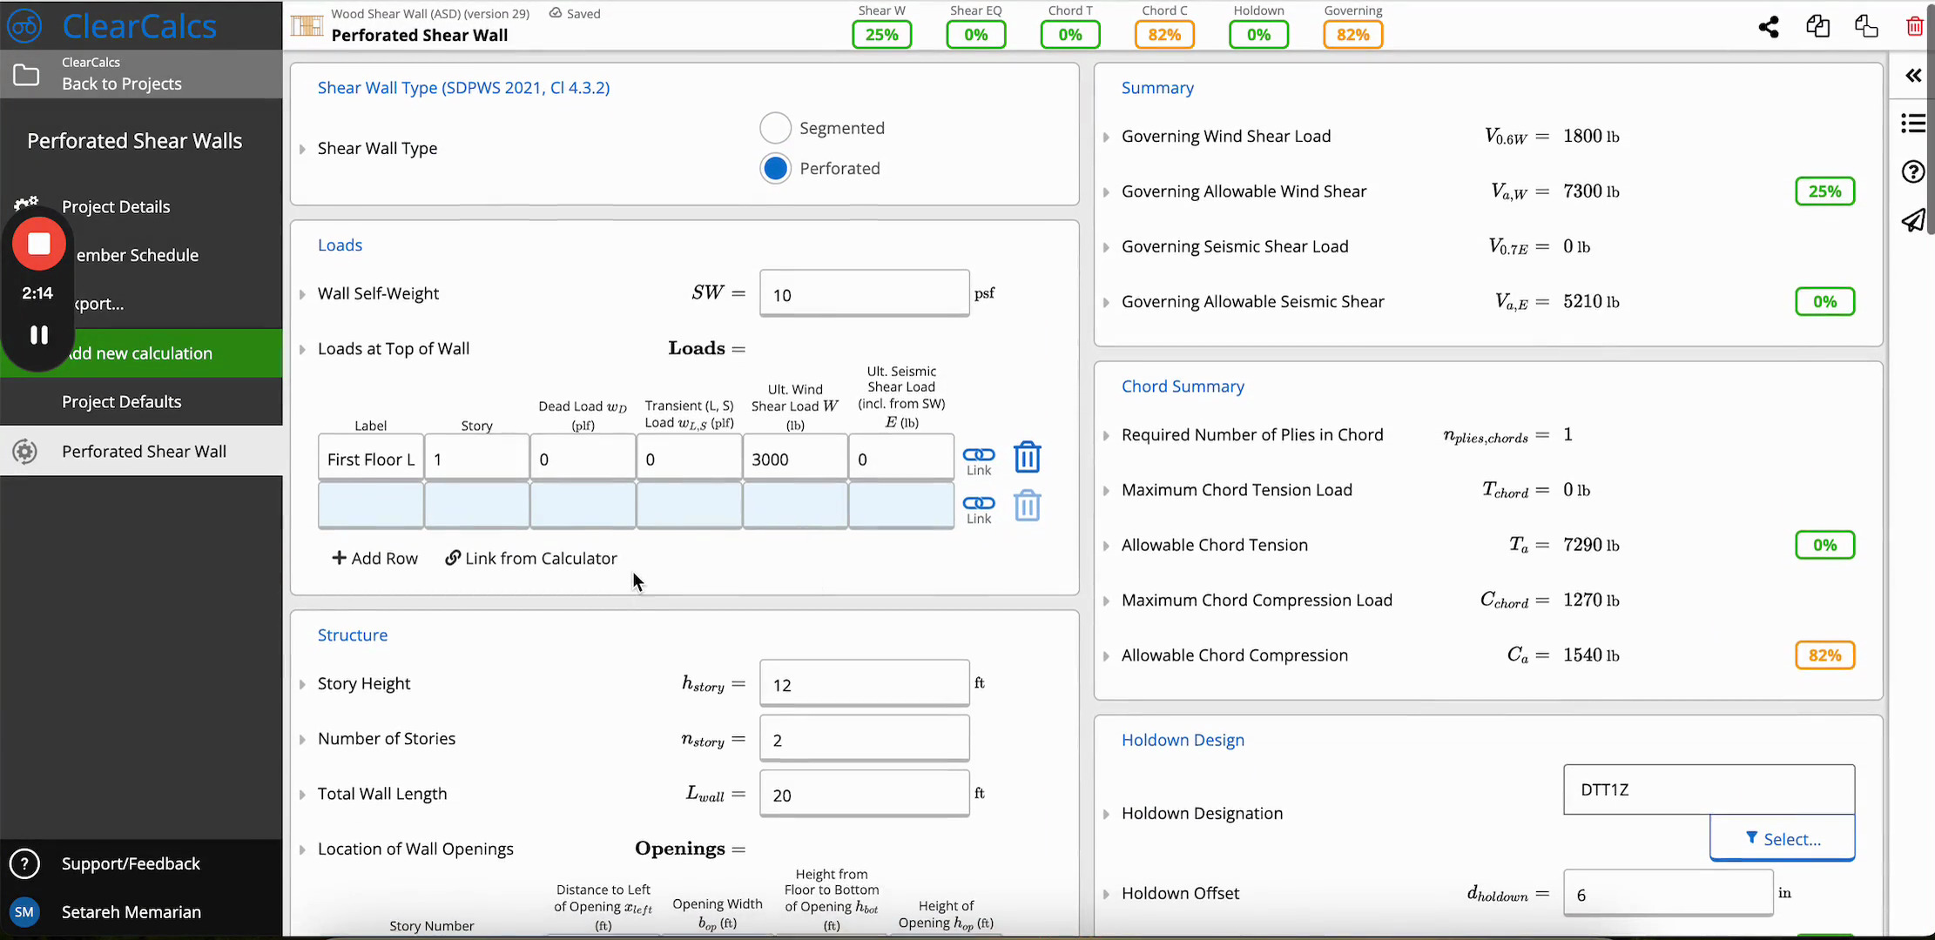Select the Perforated radio option
This screenshot has height=940, width=1935.
pos(775,168)
